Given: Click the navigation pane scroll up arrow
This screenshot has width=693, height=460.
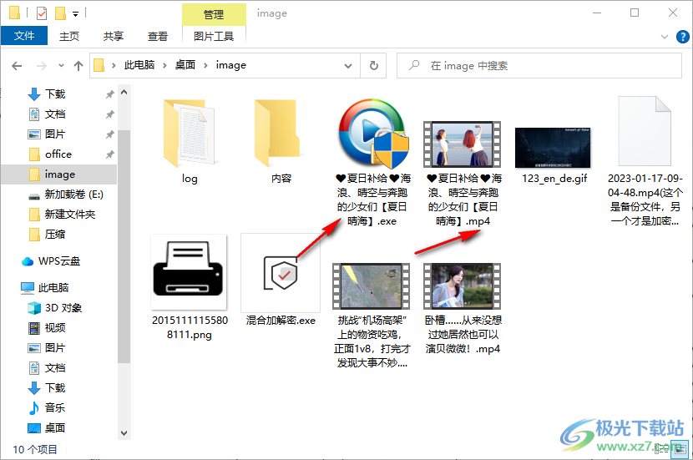Looking at the screenshot, I should pyautogui.click(x=124, y=92).
